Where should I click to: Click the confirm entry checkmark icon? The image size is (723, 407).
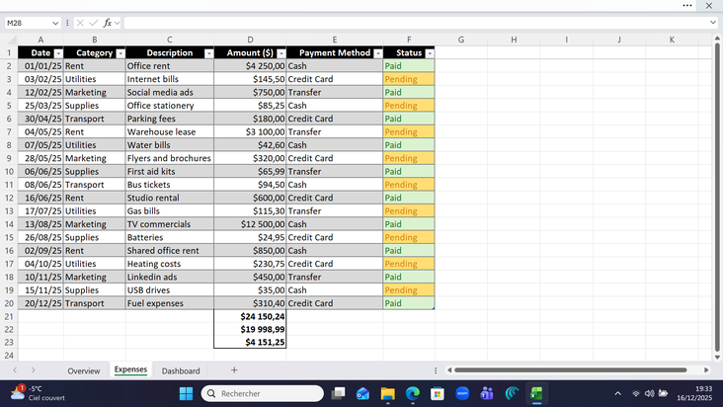(94, 23)
